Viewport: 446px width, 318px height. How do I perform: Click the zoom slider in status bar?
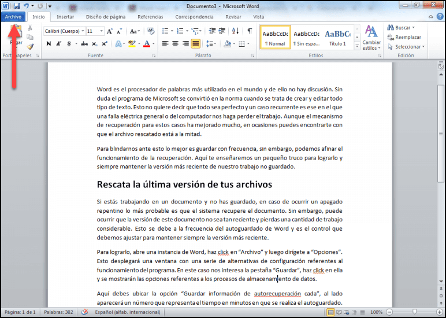[414, 313]
